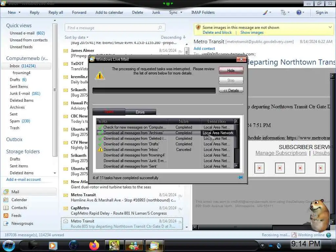Open CapMetro Rapid Delay message

(122, 211)
